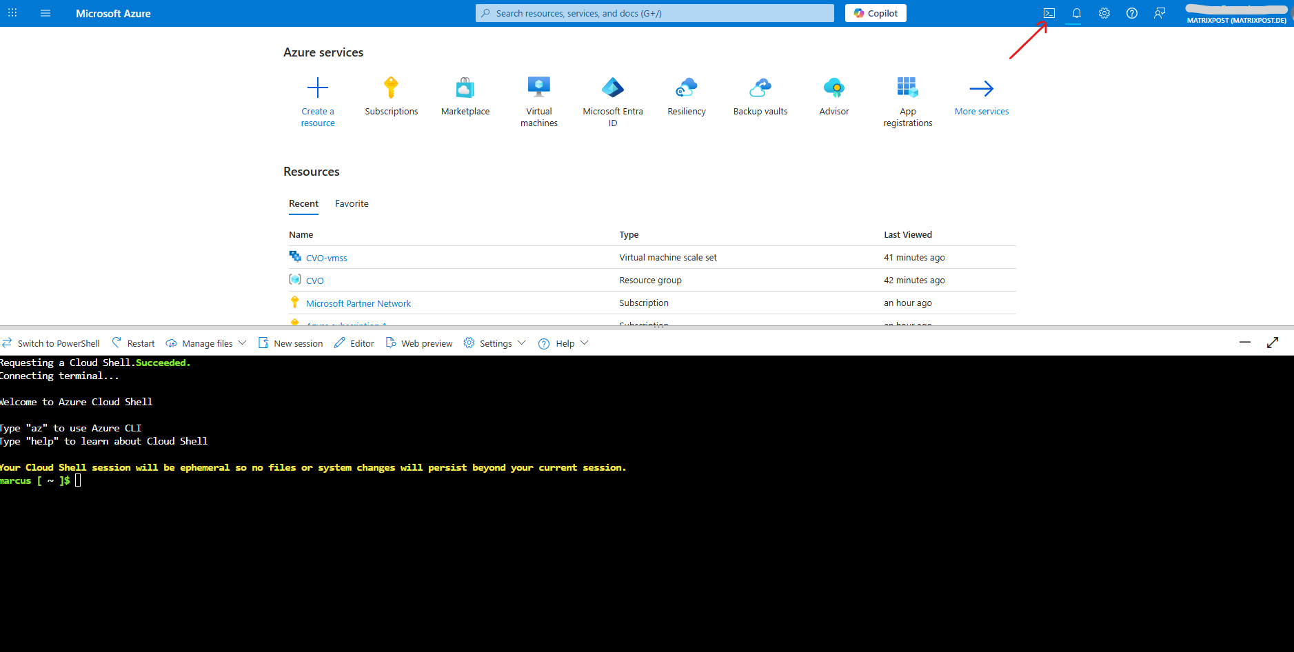
Task: Click the Web preview icon
Action: point(391,343)
